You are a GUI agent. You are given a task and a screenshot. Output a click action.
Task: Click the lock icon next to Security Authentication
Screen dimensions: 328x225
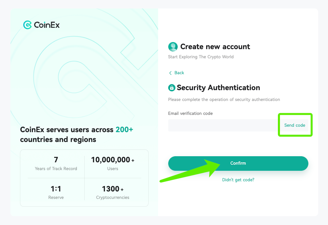pos(172,87)
